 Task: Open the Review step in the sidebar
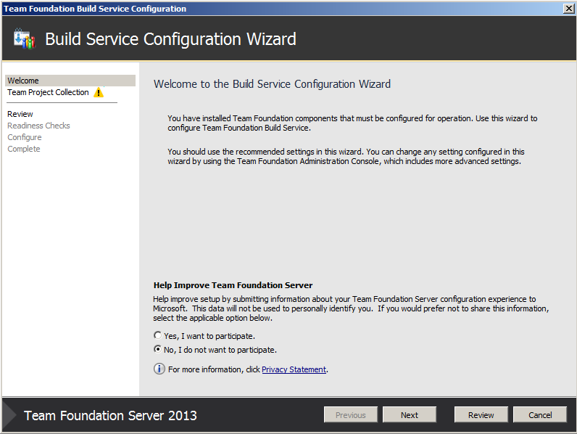point(20,114)
